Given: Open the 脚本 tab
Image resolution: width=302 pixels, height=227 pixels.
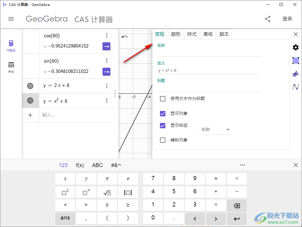Looking at the screenshot, I should [224, 34].
